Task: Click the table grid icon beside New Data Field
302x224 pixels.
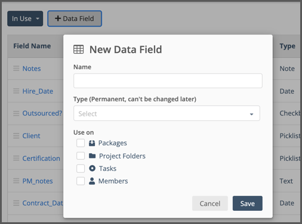Action: (x=79, y=49)
